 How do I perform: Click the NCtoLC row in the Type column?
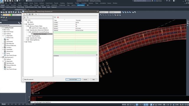[x=64, y=28]
